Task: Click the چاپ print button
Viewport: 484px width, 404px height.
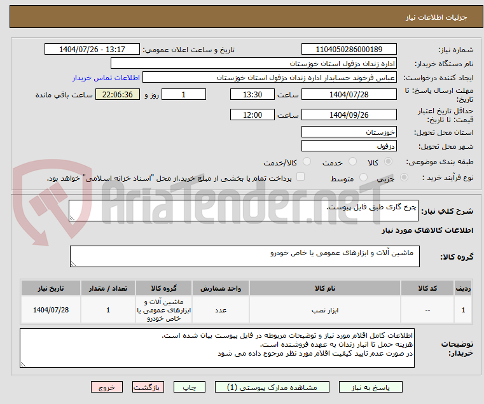Action: tap(190, 387)
